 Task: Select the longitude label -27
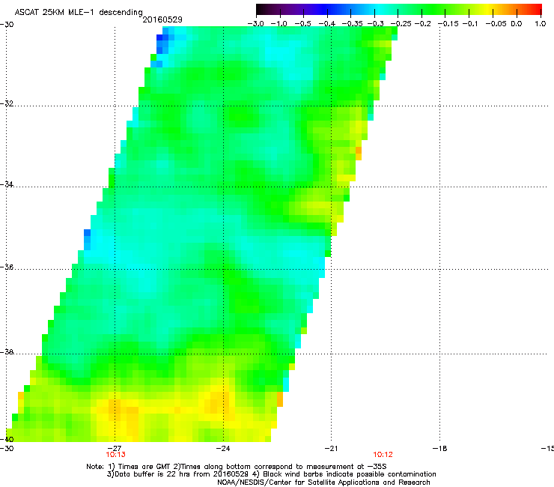pyautogui.click(x=115, y=448)
